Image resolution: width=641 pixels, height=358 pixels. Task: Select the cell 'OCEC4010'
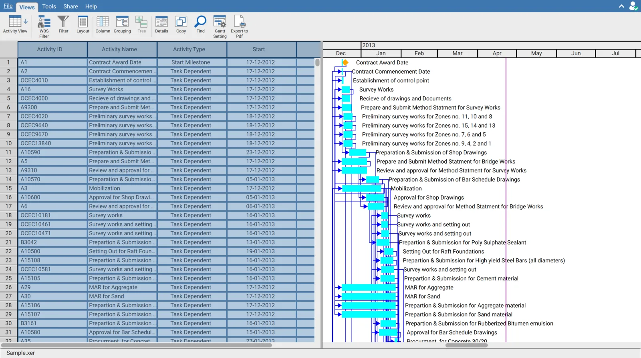pos(52,80)
